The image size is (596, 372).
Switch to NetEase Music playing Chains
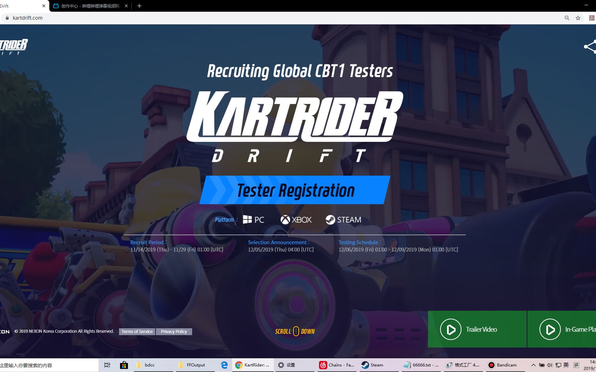click(337, 365)
